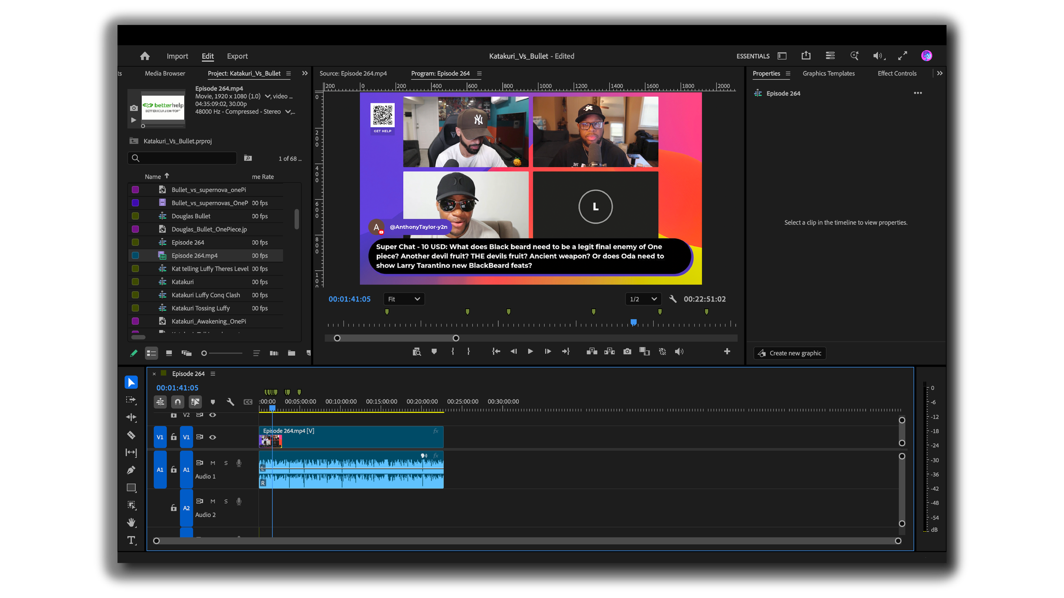Viewport: 1064px width, 598px height.
Task: Switch to Import tab
Action: (x=177, y=56)
